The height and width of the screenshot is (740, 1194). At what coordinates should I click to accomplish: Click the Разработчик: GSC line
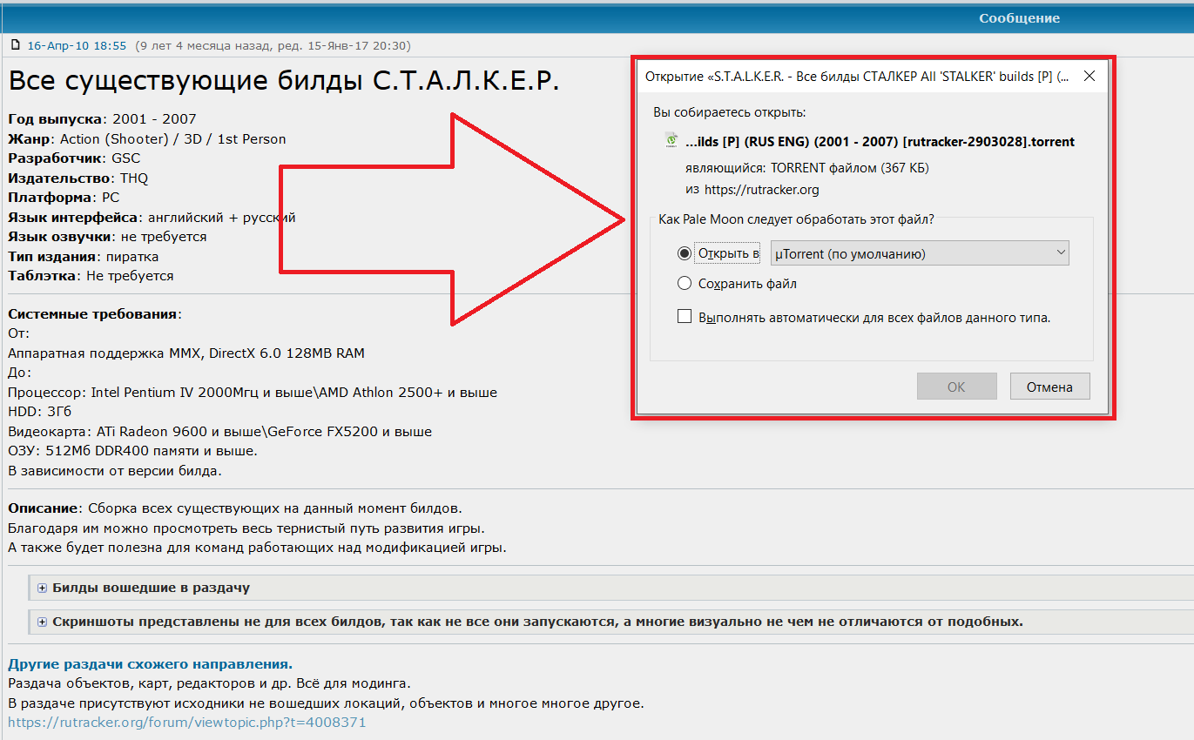coord(74,158)
